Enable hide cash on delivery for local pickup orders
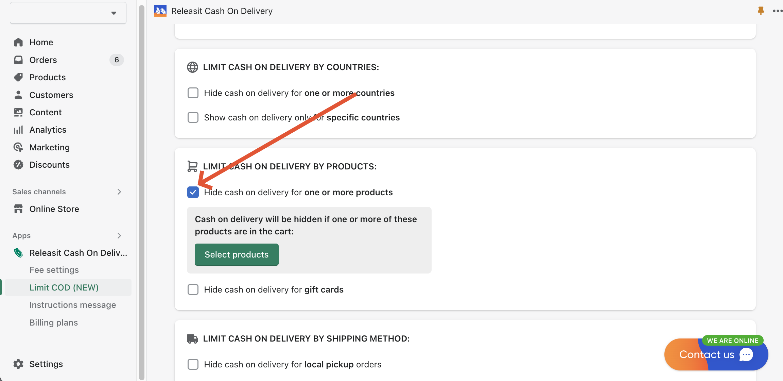 193,364
